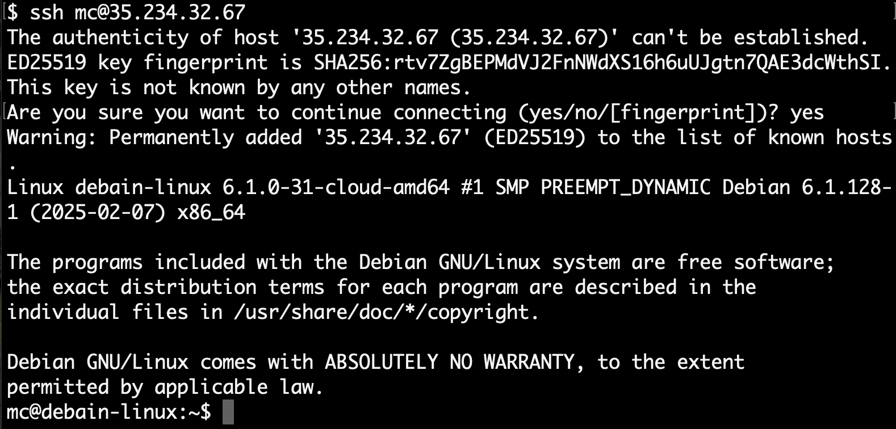The height and width of the screenshot is (429, 896).
Task: Click 'permitted by applicable law.' text
Action: 165,387
